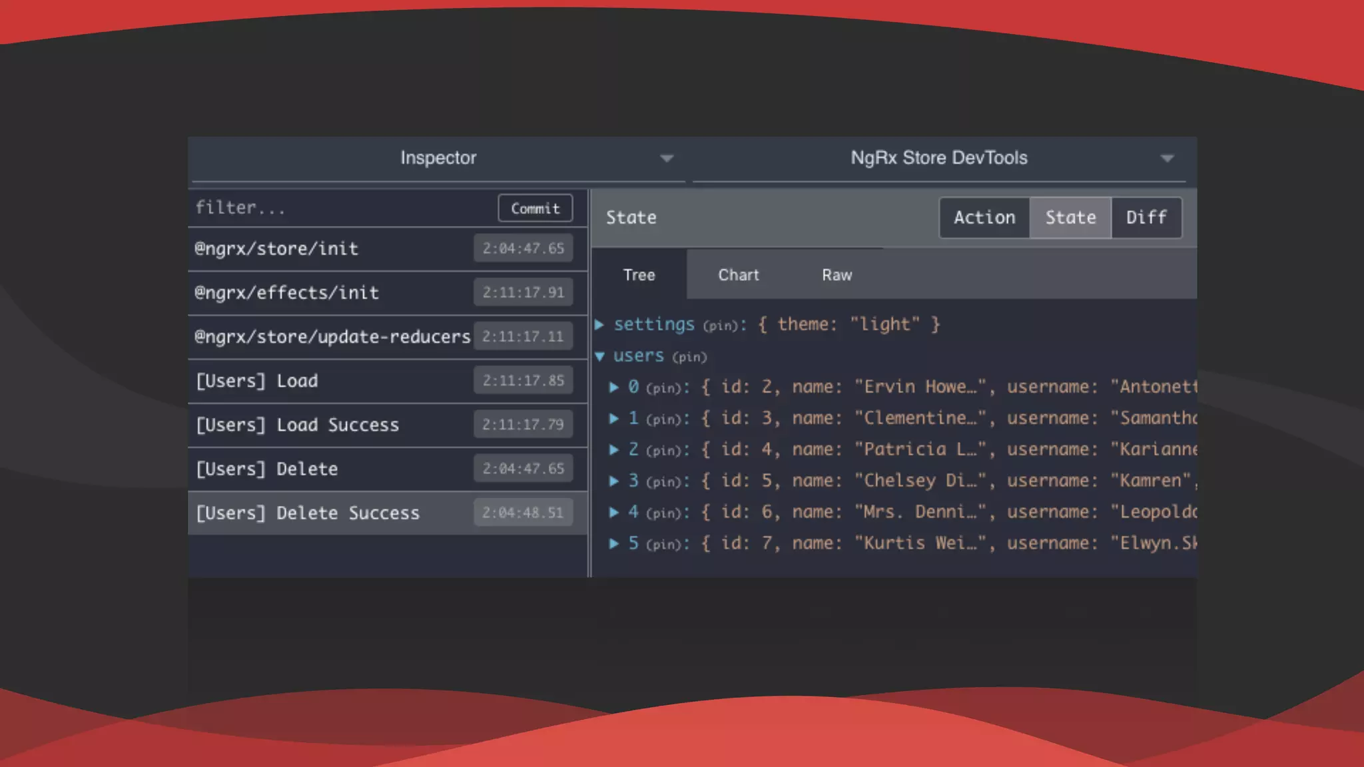
Task: Expand user entry 5 Kurtis Wei
Action: point(614,544)
